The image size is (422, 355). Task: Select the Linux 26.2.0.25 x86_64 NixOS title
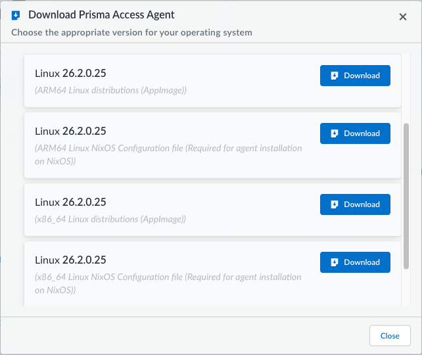click(70, 260)
